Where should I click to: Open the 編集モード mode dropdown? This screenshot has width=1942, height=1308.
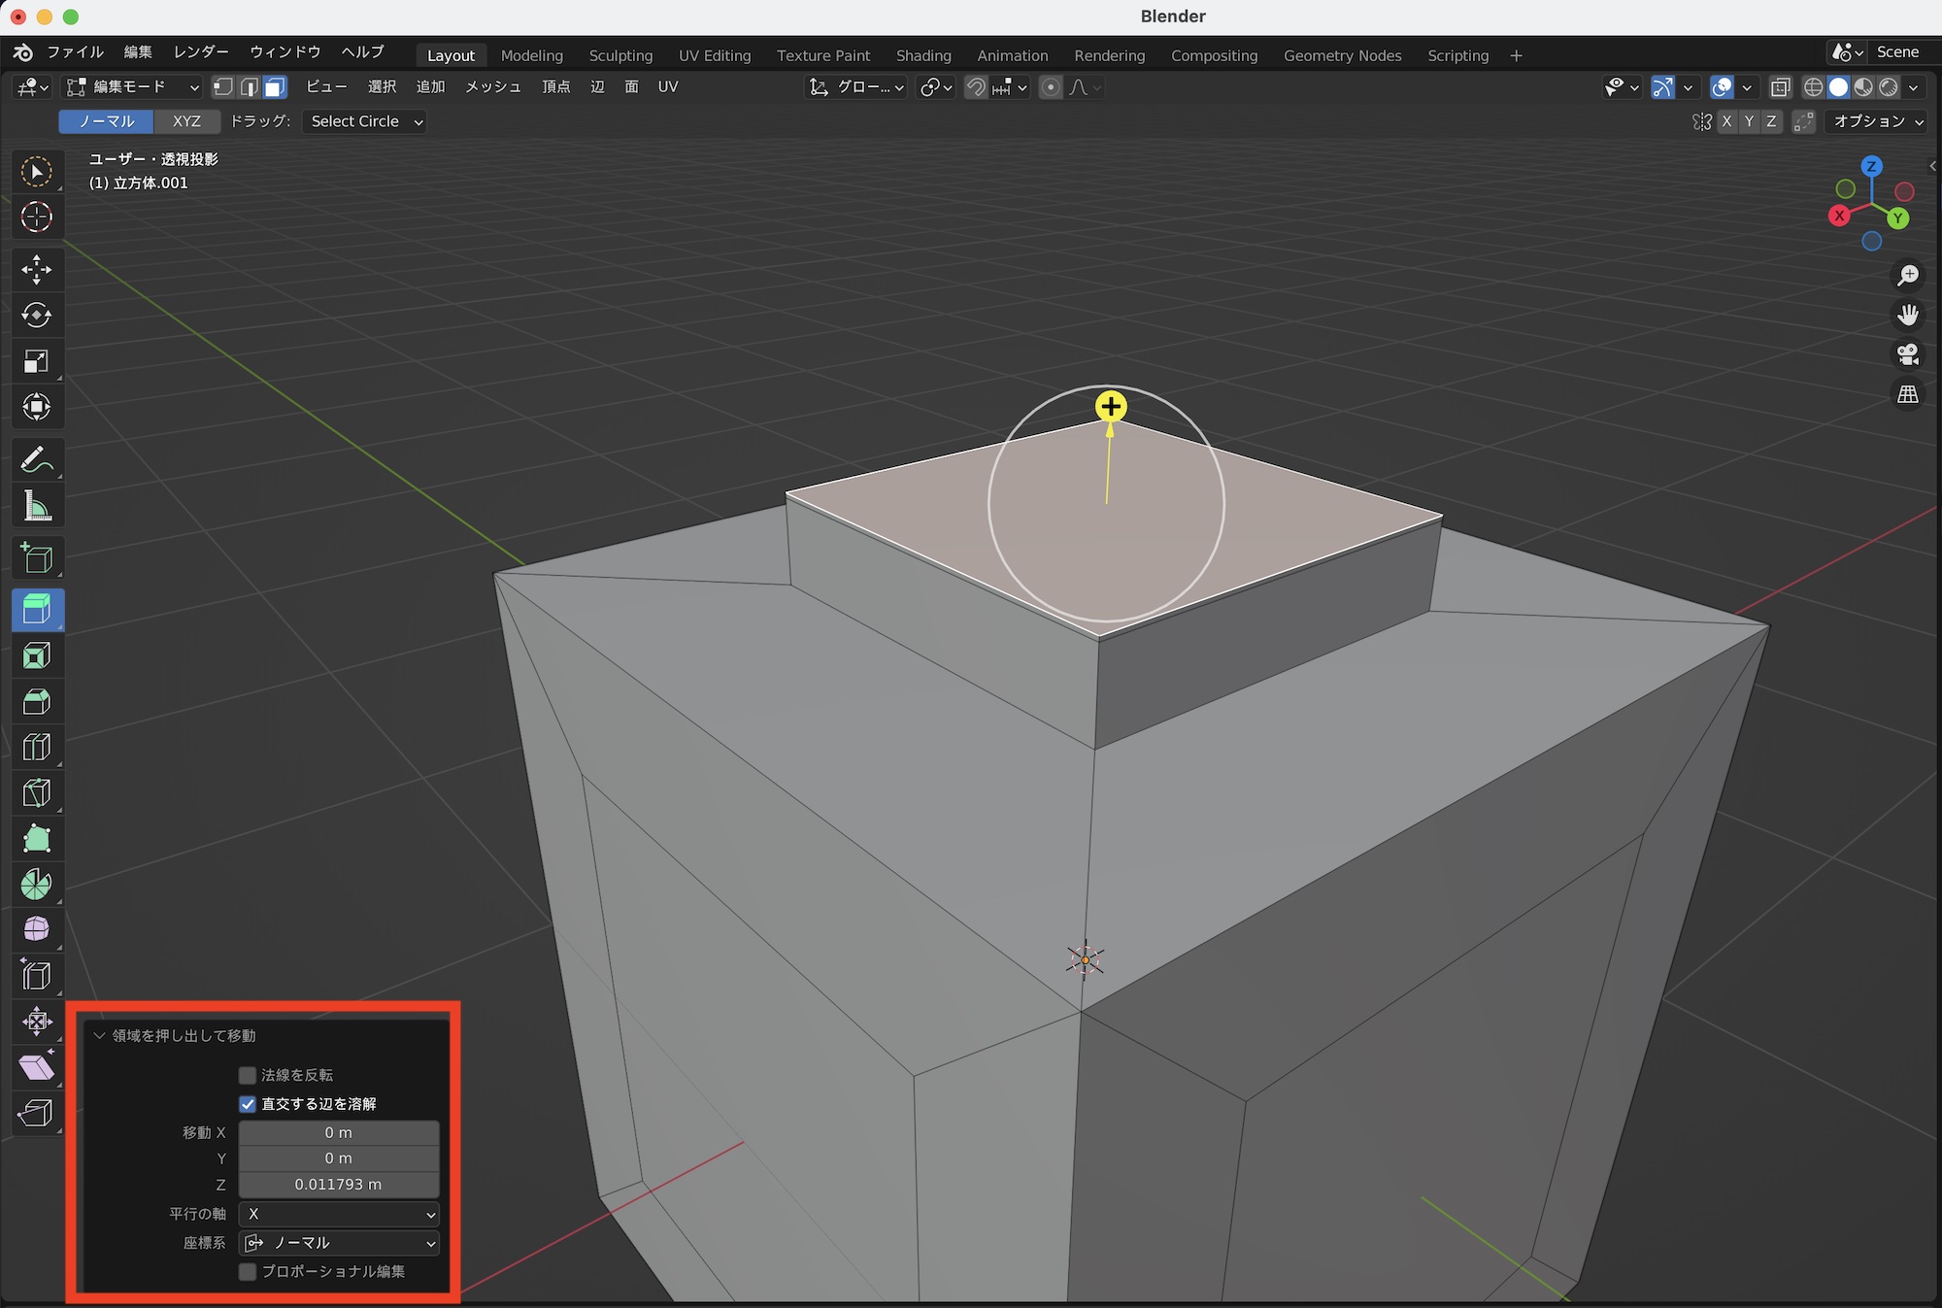coord(132,87)
